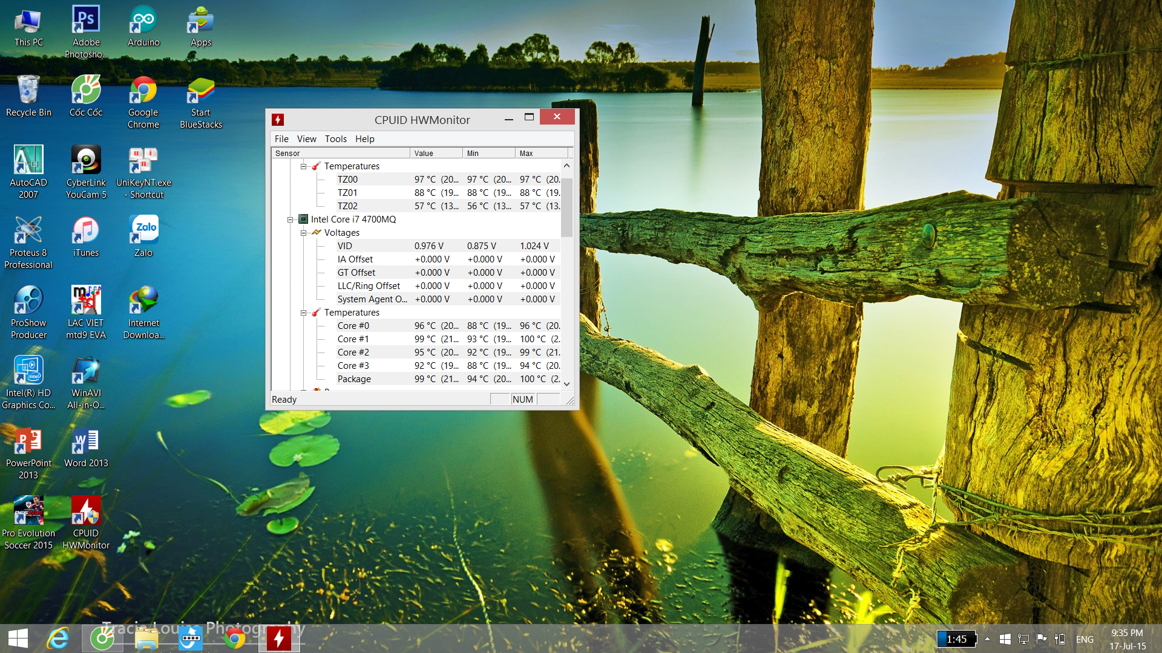Viewport: 1162px width, 653px height.
Task: Click the Windows Start button
Action: pos(18,638)
